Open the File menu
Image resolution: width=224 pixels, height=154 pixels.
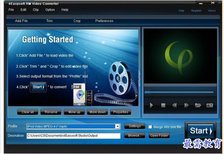coord(11,10)
